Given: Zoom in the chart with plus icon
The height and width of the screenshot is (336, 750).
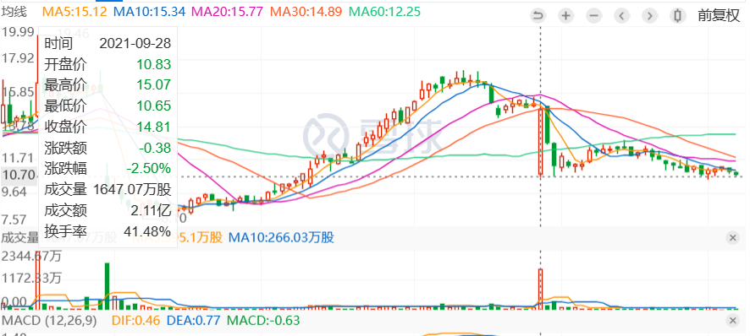Looking at the screenshot, I should 565,16.
